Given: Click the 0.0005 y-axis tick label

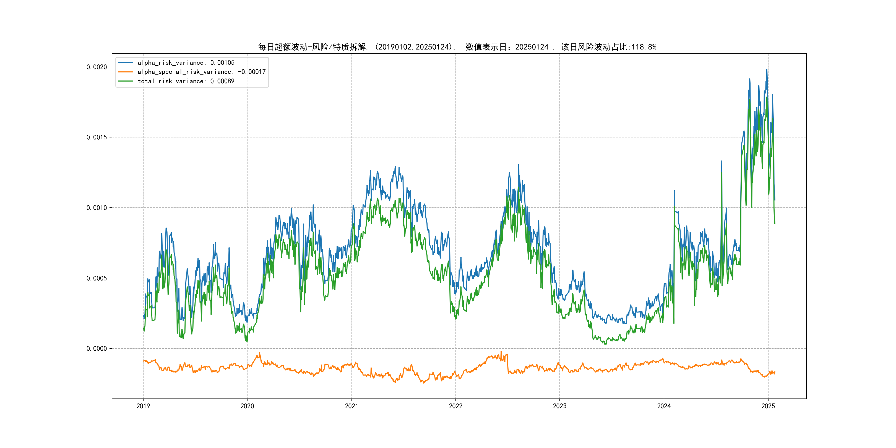Looking at the screenshot, I should point(97,278).
